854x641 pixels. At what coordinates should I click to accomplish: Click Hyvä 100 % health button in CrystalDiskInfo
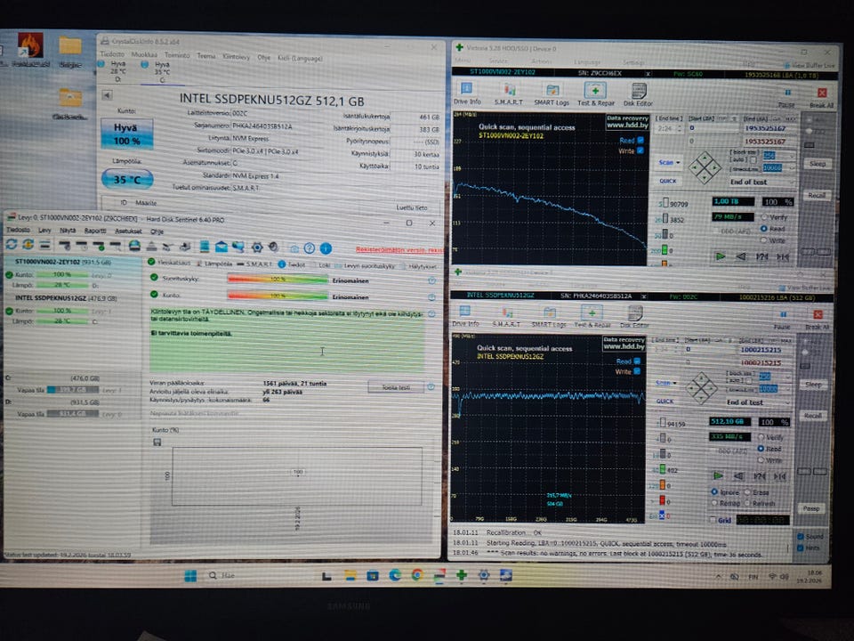(126, 134)
